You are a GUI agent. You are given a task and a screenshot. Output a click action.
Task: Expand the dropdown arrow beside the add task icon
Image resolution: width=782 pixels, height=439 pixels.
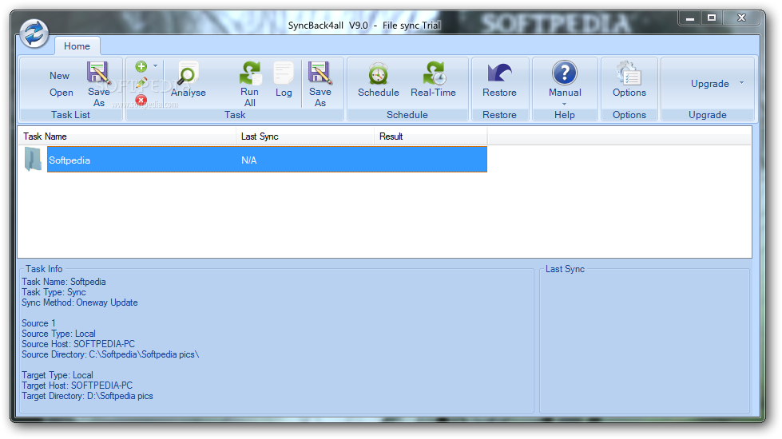155,65
